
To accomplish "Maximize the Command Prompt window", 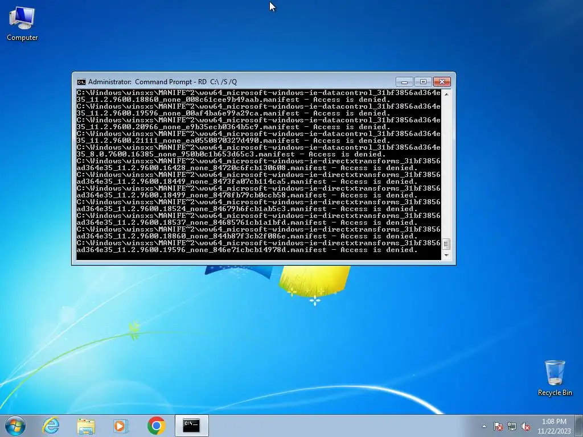I will [423, 82].
